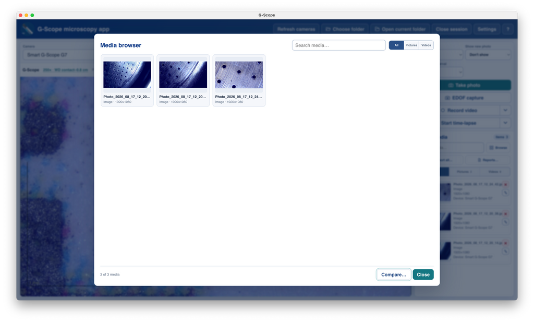Open the 'Don't show' new photo dropdown
534x322 pixels.
pos(488,55)
